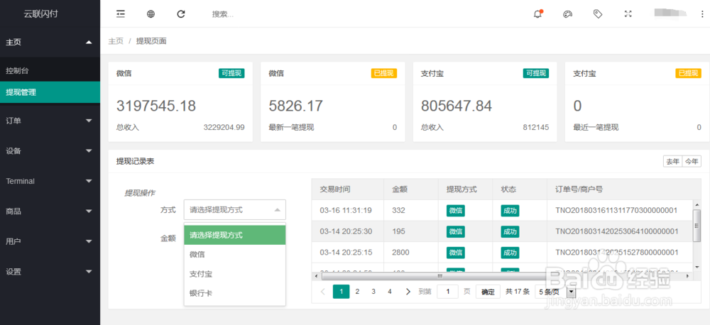710x325 pixels.
Task: Click the 提现方式 column header
Action: point(466,189)
